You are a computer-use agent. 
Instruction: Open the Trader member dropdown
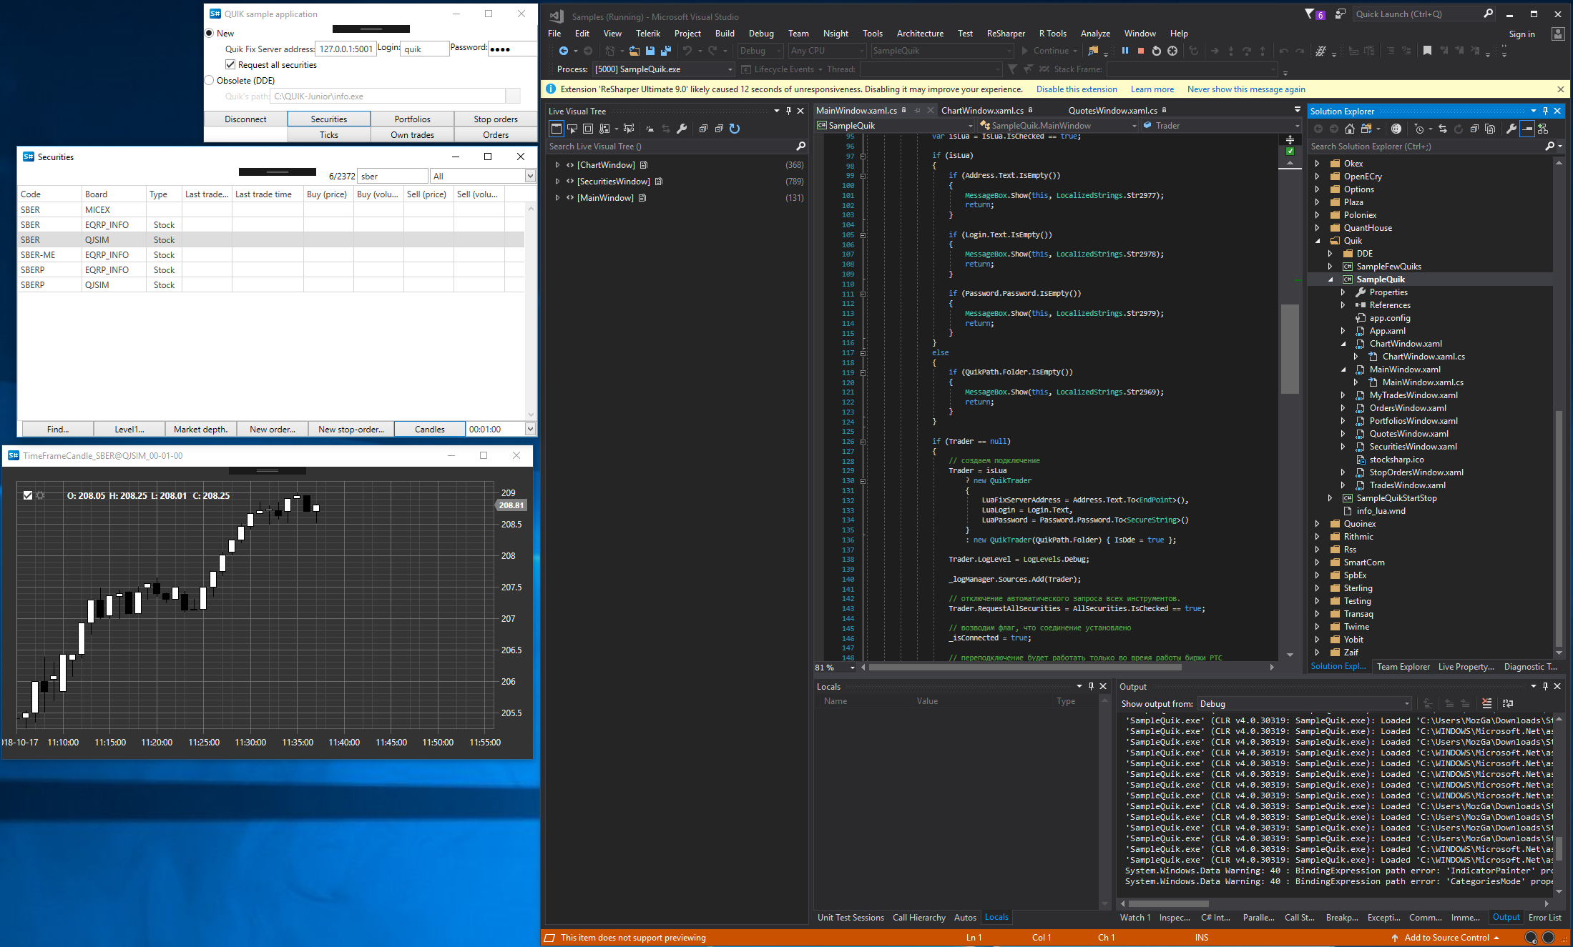coord(1221,126)
